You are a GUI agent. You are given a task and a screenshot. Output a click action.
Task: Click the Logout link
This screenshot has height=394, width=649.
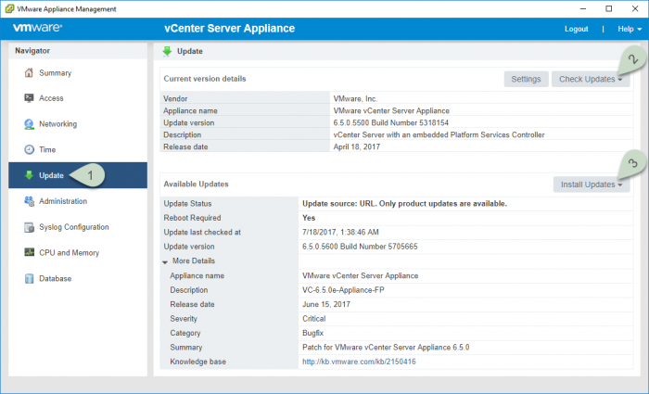coord(576,29)
